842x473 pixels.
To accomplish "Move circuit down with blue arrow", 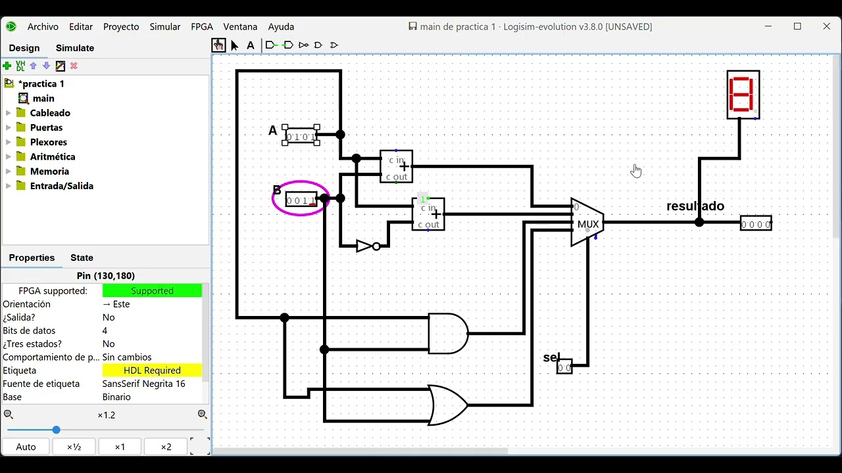I will tap(46, 66).
